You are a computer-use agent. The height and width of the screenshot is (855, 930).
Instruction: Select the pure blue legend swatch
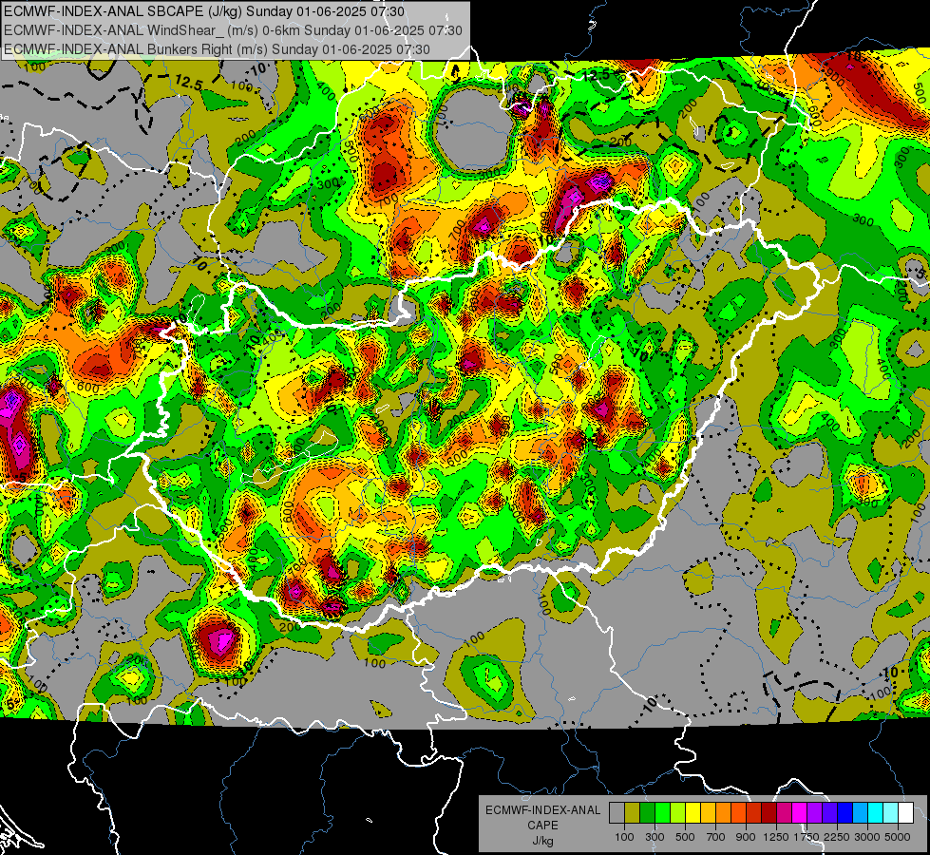pos(845,813)
